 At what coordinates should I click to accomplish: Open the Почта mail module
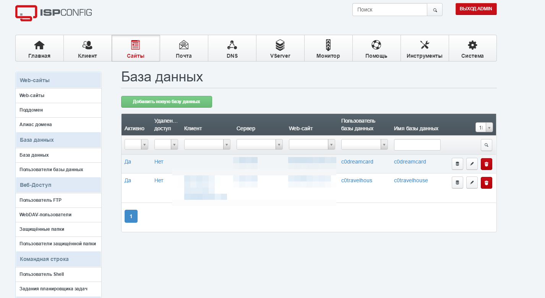coord(184,48)
